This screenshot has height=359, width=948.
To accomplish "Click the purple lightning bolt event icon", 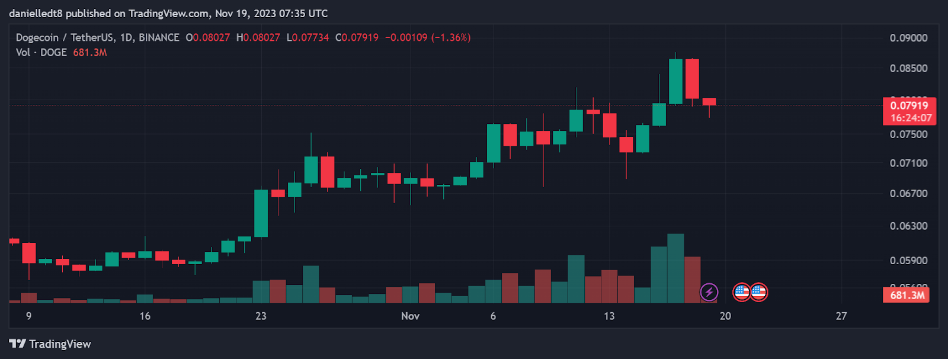I will point(709,292).
